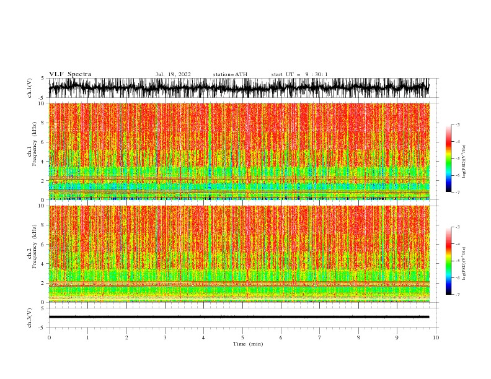Viewport: 491px width, 379px height.
Task: Click the ch.2 spectrogram color bar
Action: coord(448,261)
